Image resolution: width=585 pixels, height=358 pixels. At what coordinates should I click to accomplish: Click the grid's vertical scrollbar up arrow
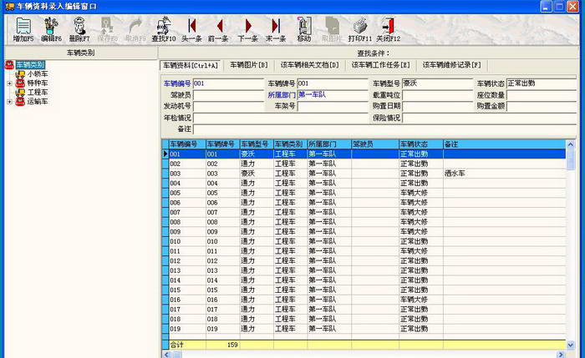tap(571, 144)
